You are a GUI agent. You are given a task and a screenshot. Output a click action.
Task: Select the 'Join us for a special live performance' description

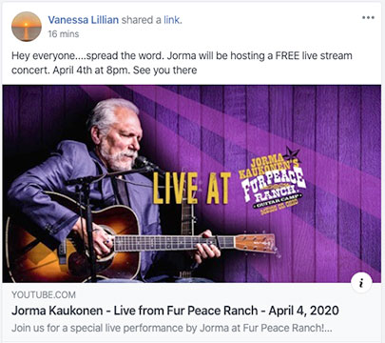click(x=171, y=328)
